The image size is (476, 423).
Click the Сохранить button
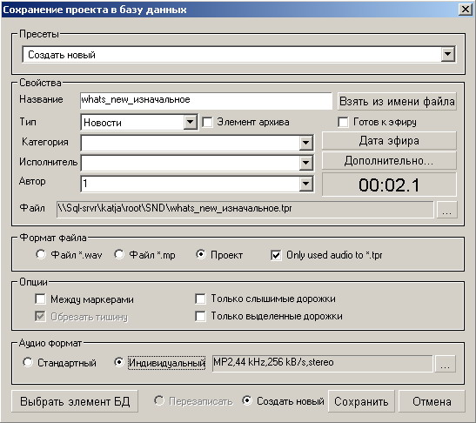361,401
